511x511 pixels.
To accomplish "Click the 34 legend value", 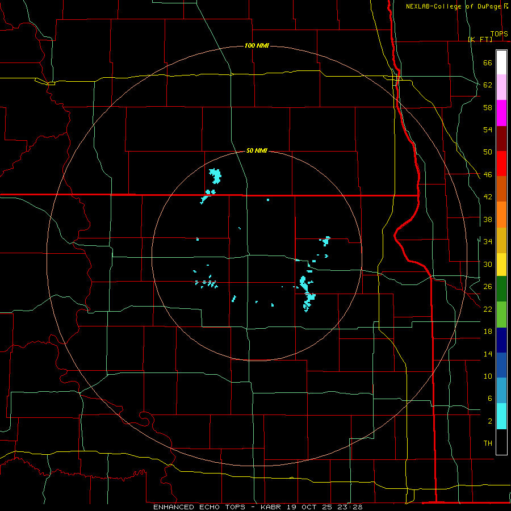I will coord(488,242).
